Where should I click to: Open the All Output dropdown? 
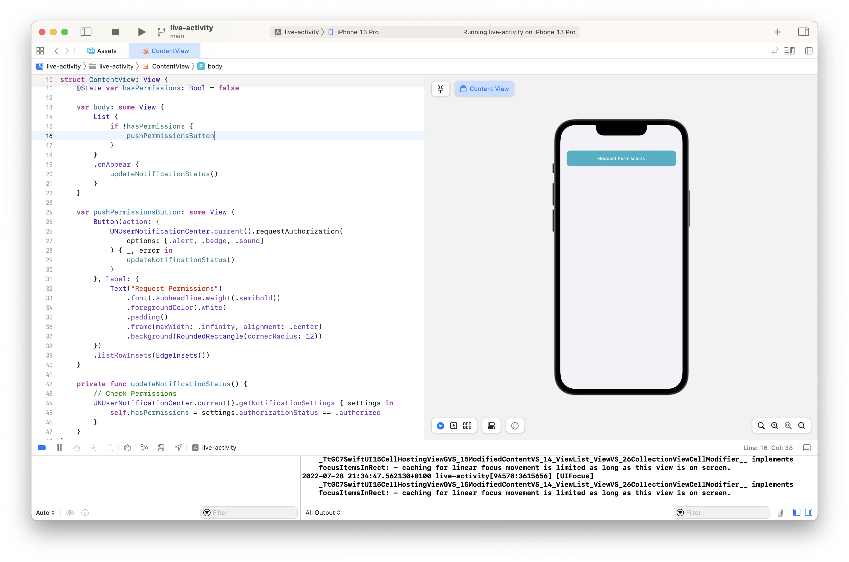(323, 513)
